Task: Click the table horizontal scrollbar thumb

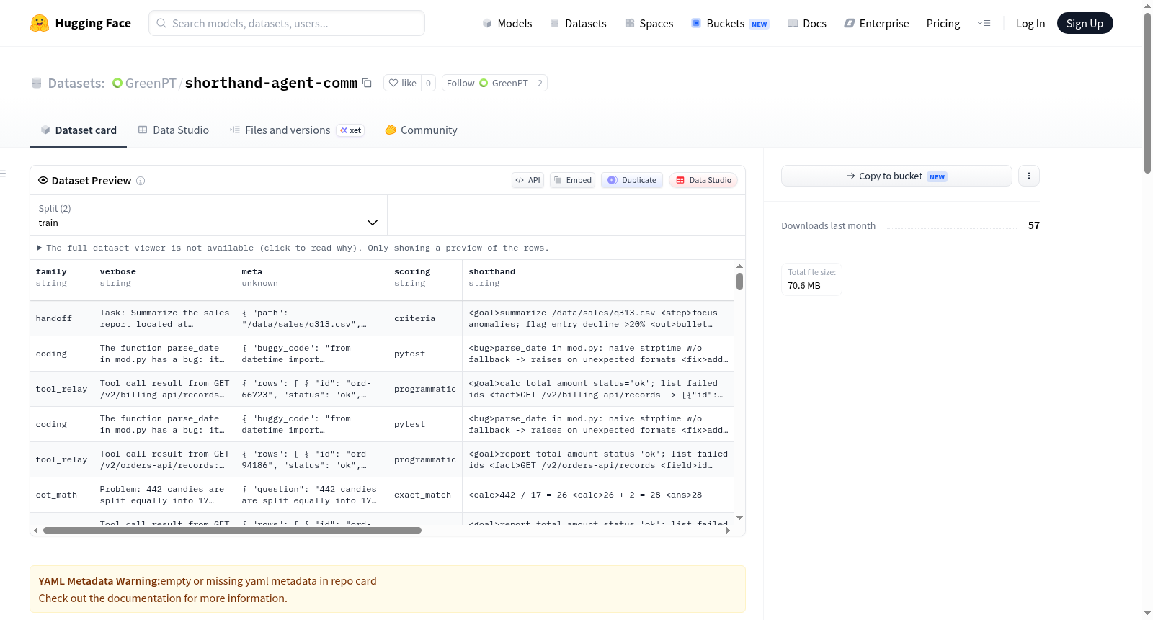Action: click(x=232, y=531)
